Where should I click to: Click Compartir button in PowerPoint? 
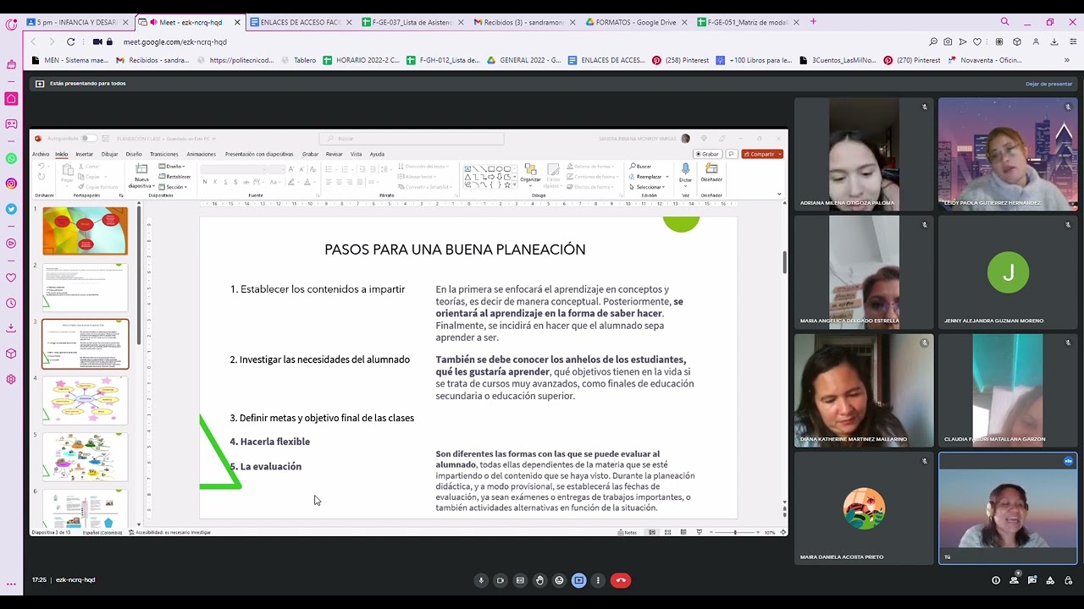762,154
